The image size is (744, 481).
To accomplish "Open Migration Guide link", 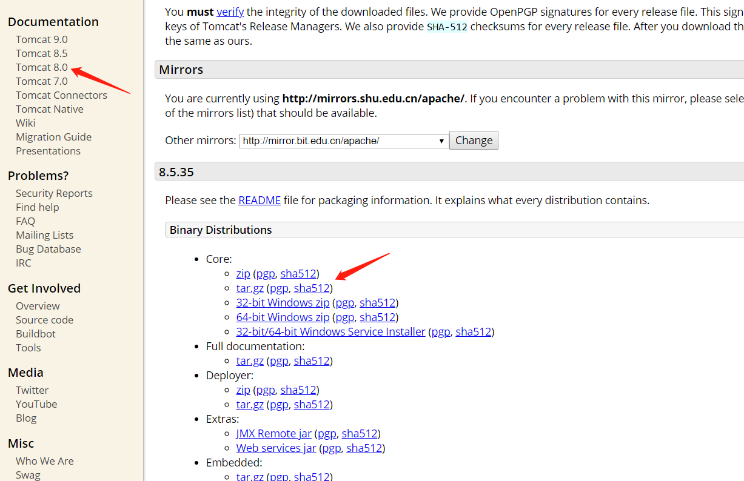I will [x=53, y=137].
